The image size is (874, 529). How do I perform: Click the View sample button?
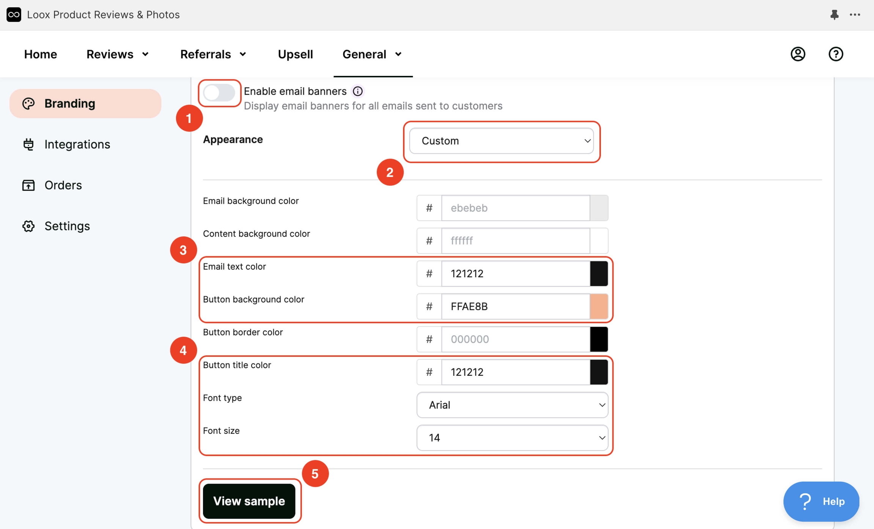click(250, 501)
